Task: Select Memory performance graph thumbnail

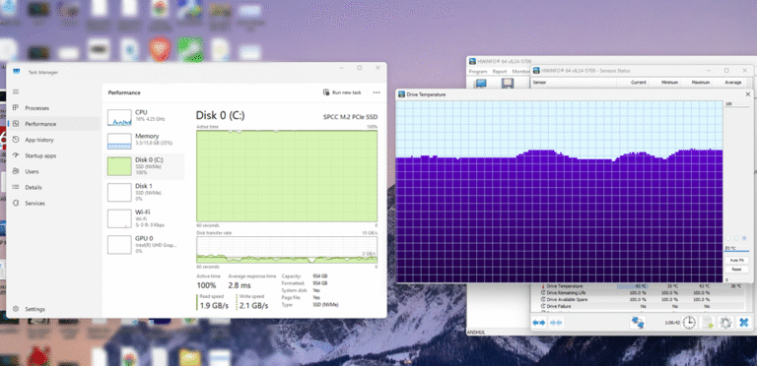Action: [x=119, y=141]
